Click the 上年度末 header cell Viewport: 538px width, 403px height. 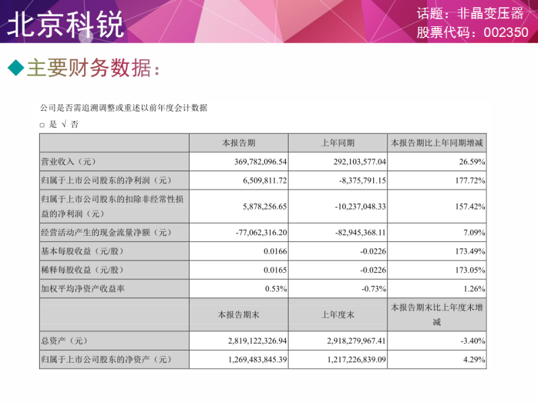(338, 314)
